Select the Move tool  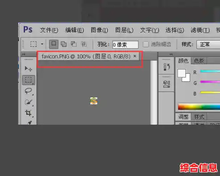coord(29,69)
